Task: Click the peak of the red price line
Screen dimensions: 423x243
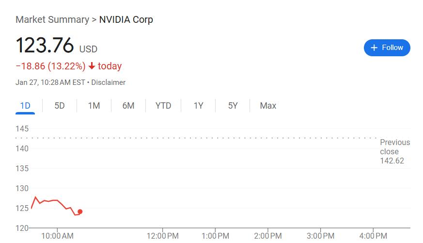Action: [35, 197]
